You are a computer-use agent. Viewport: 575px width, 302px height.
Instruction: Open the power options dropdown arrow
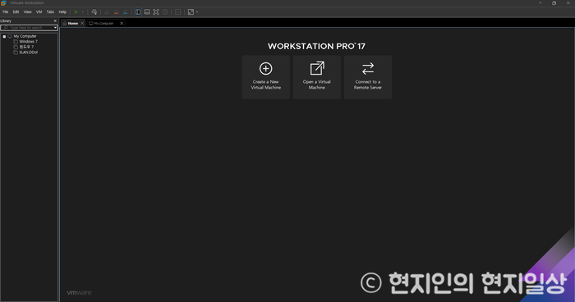tap(83, 11)
